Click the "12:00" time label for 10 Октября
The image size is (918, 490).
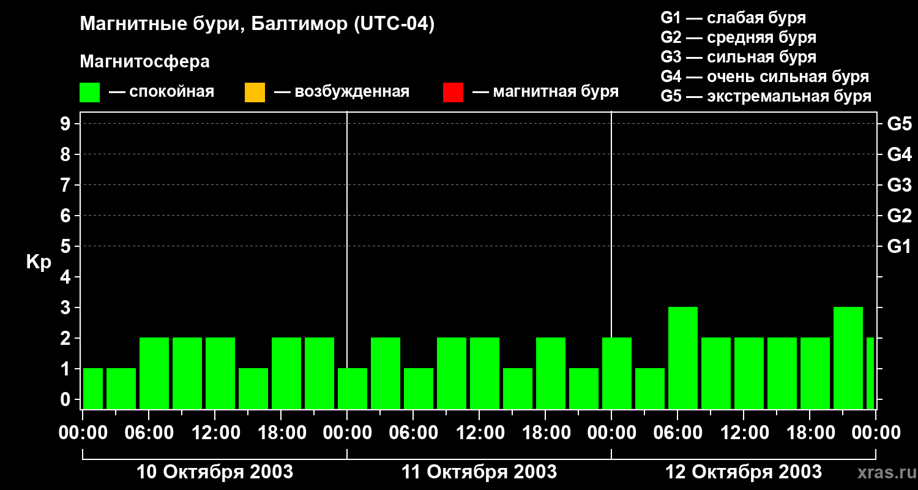tap(215, 433)
